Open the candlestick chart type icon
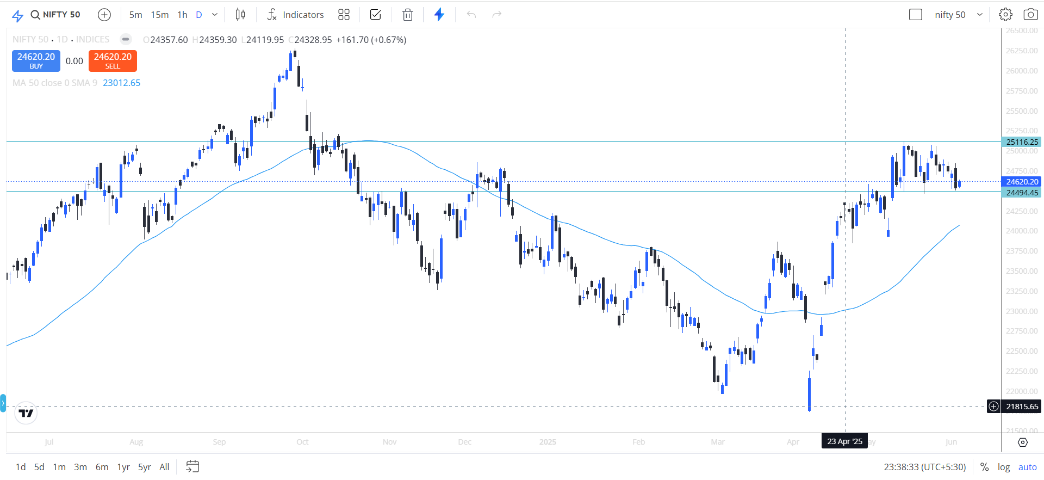1044x480 pixels. click(240, 15)
